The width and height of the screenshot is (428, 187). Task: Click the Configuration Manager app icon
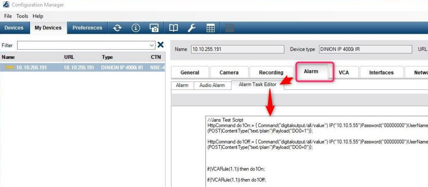coord(6,4)
